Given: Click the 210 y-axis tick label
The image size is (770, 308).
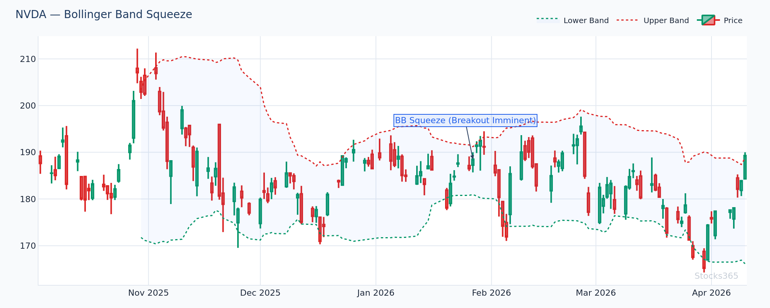Looking at the screenshot, I should pos(28,59).
